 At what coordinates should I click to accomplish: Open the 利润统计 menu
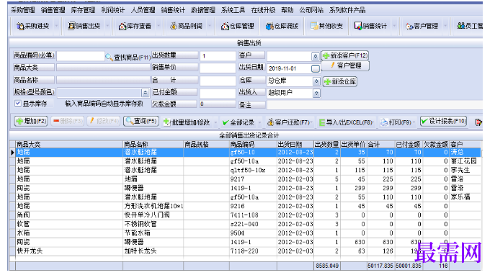click(x=112, y=10)
